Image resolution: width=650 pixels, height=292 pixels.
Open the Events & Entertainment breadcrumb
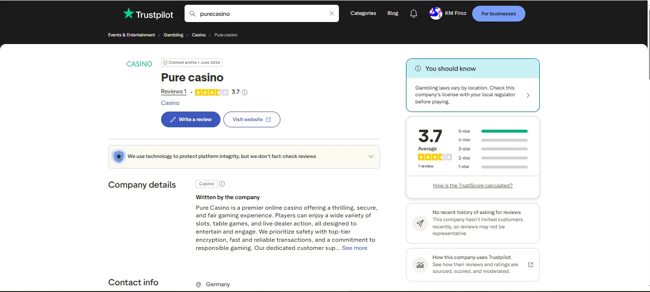point(131,35)
